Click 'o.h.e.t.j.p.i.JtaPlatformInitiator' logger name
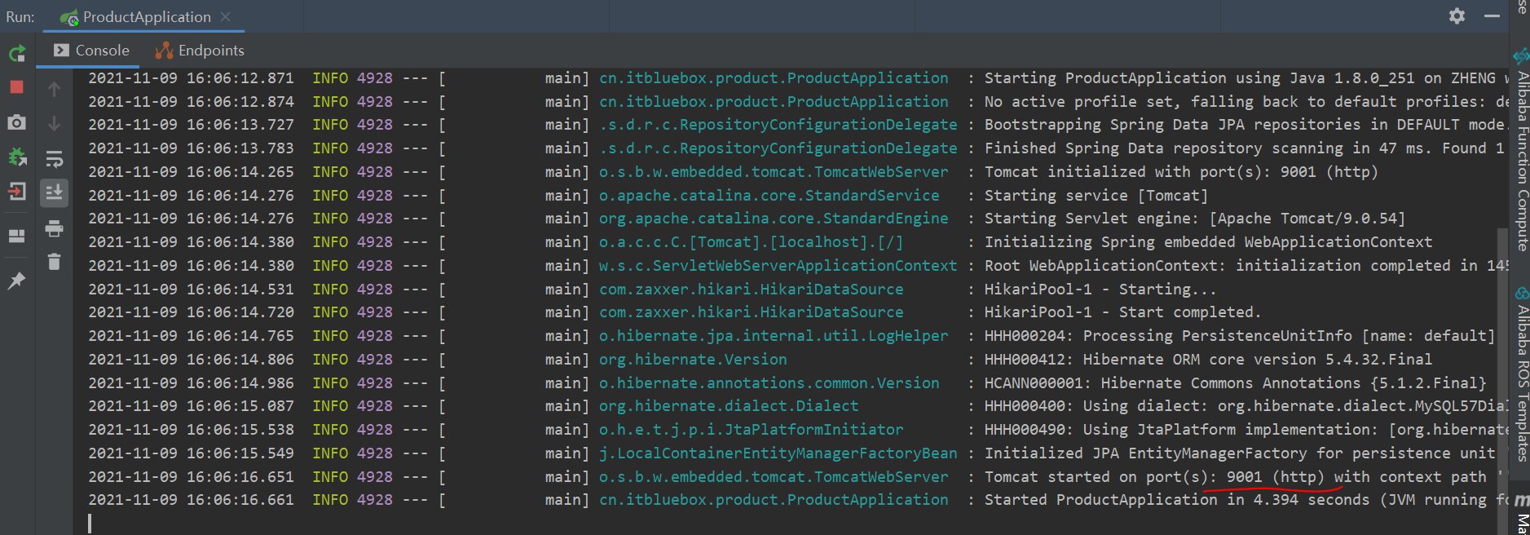The image size is (1530, 535). coord(751,430)
